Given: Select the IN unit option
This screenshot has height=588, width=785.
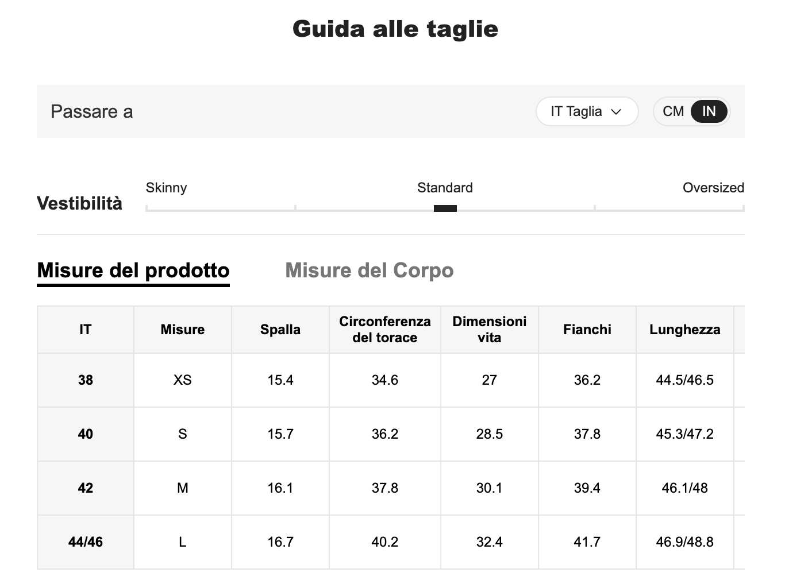Looking at the screenshot, I should click(709, 111).
